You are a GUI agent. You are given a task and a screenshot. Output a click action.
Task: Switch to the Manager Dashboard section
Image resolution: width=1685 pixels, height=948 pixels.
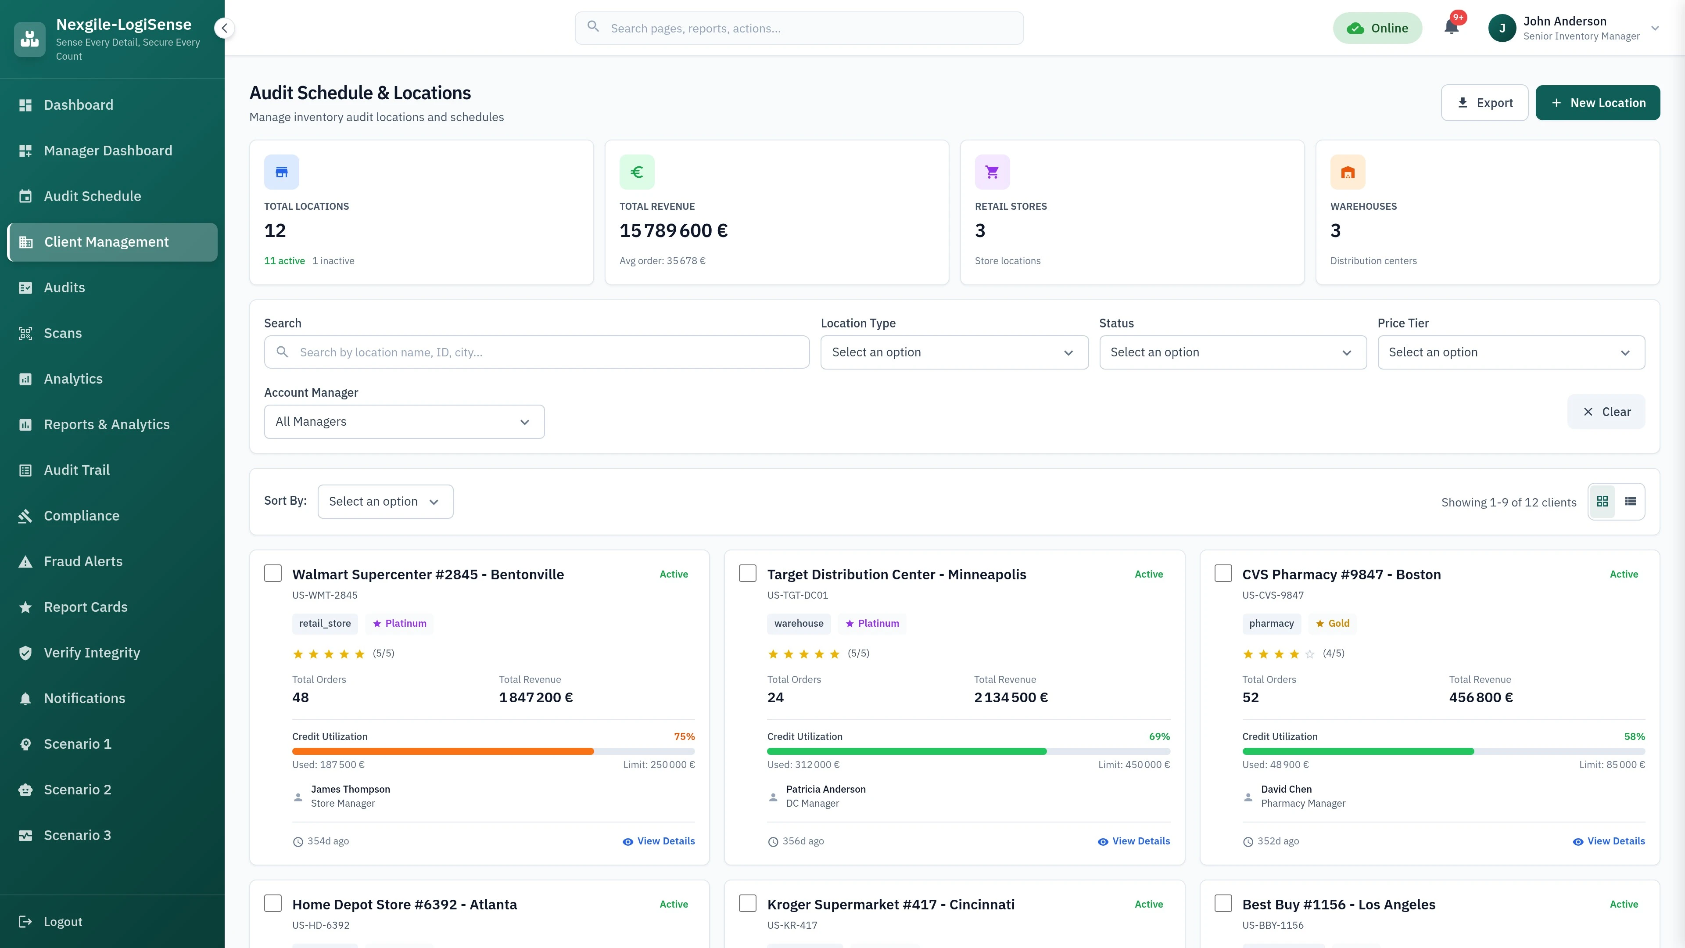coord(108,151)
